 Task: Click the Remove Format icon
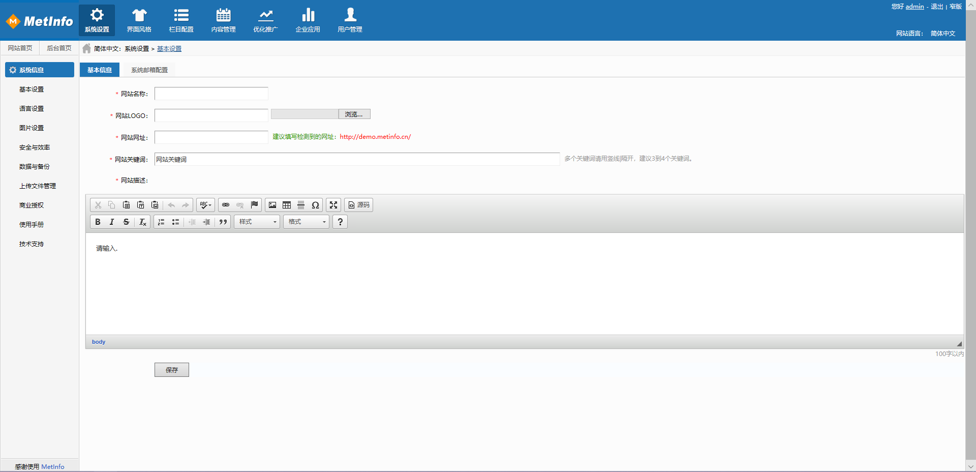tap(142, 222)
